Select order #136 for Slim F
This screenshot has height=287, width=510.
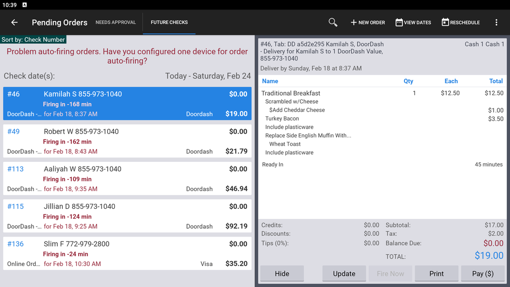click(x=127, y=253)
